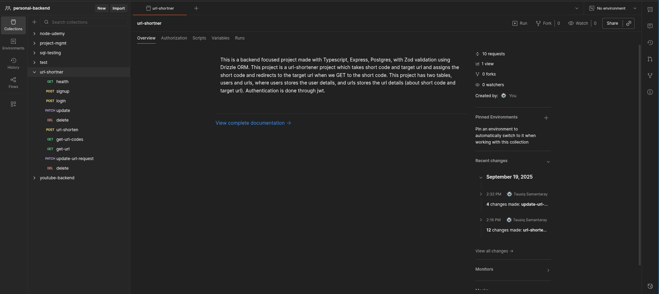Screen dimensions: 659x294
Task: Add a pinned environment with plus icon
Action: (x=546, y=118)
